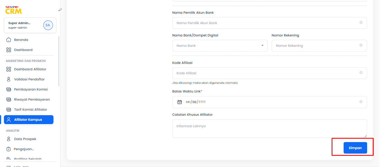Click the sidebar collapse arrows icon
380x167 pixels.
coord(60,10)
